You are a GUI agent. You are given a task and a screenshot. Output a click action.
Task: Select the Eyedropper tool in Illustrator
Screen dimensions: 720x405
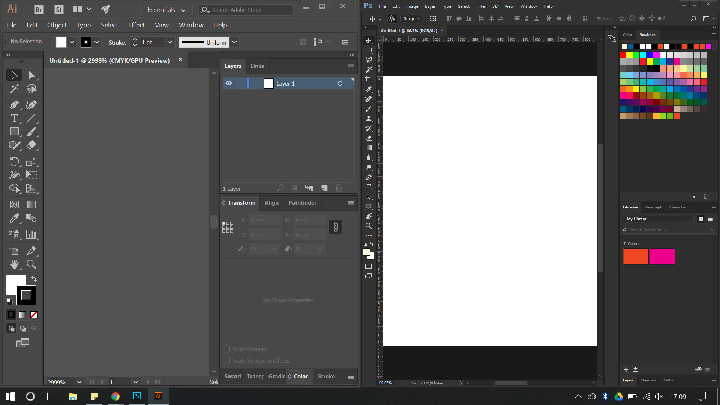click(14, 218)
